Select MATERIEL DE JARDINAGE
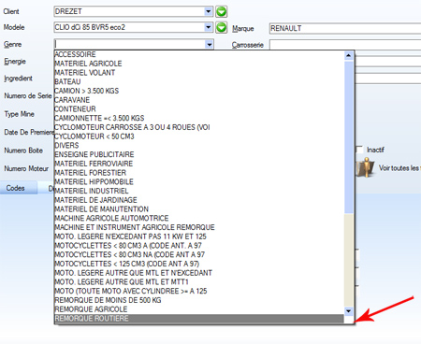 pos(199,200)
